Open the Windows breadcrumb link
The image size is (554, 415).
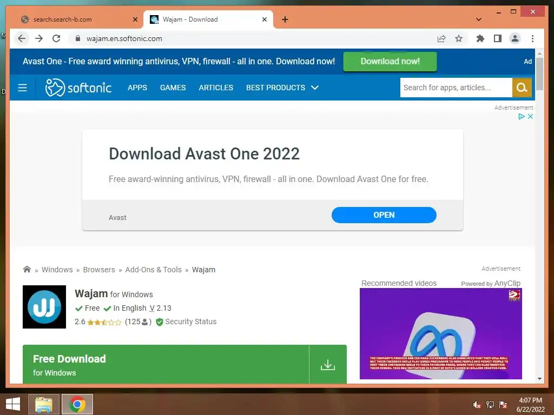coord(57,270)
